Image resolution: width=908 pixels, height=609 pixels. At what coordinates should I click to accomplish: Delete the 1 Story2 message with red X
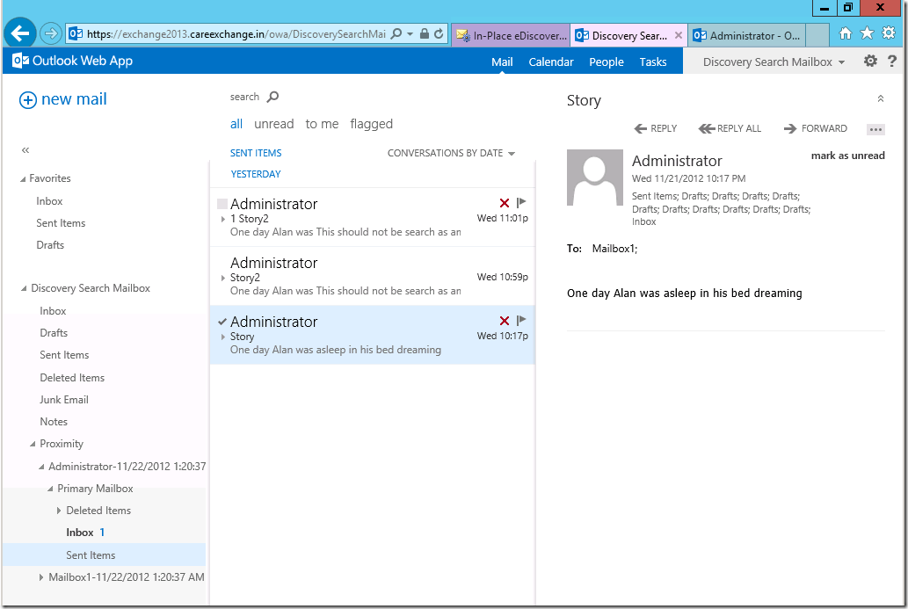point(505,203)
